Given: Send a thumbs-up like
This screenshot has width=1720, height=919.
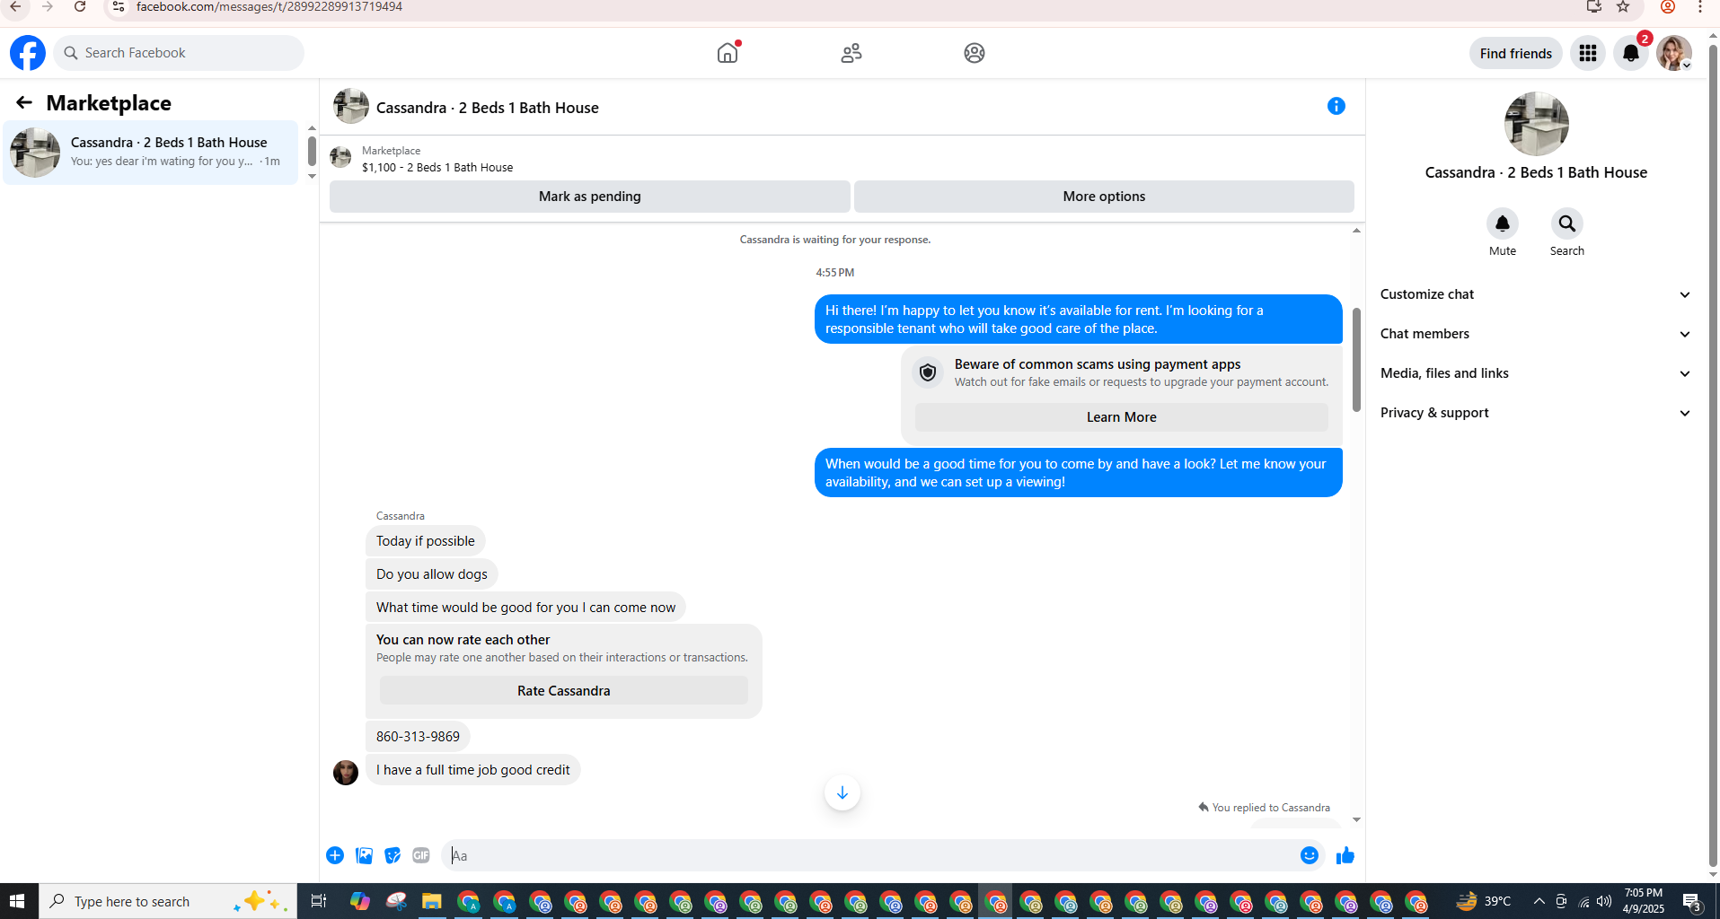Looking at the screenshot, I should coord(1345,855).
